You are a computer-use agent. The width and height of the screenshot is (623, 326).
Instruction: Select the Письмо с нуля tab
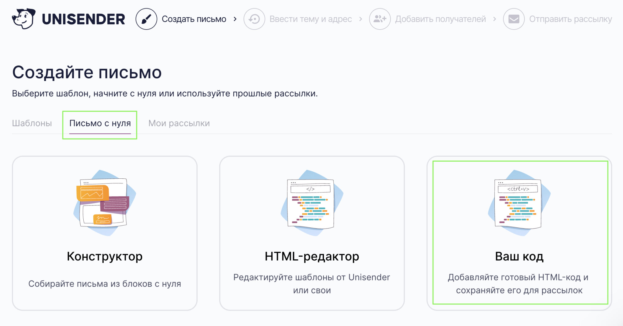point(100,123)
